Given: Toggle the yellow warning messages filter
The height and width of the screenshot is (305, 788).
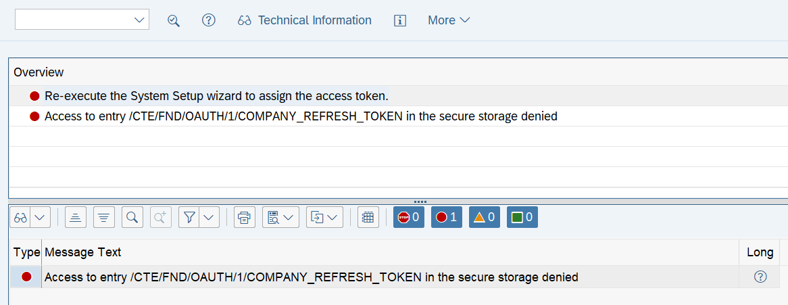Looking at the screenshot, I should pyautogui.click(x=485, y=218).
